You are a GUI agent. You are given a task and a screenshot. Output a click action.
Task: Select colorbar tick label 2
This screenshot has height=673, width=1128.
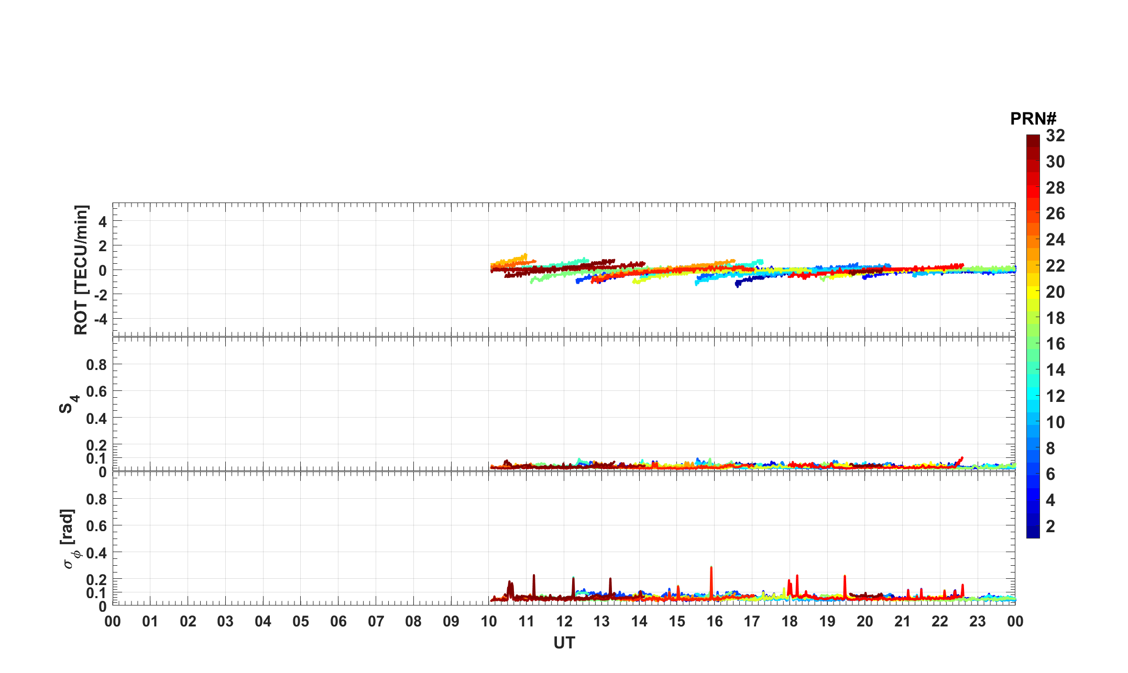pos(1050,526)
